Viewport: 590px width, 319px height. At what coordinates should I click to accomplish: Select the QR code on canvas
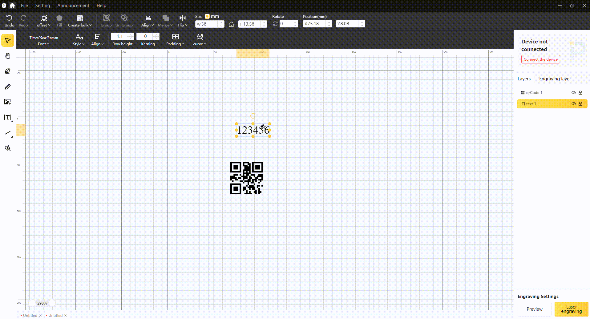[x=247, y=178]
